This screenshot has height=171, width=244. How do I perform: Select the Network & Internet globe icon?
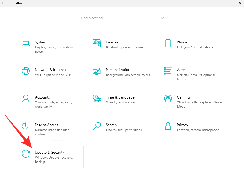point(26,71)
